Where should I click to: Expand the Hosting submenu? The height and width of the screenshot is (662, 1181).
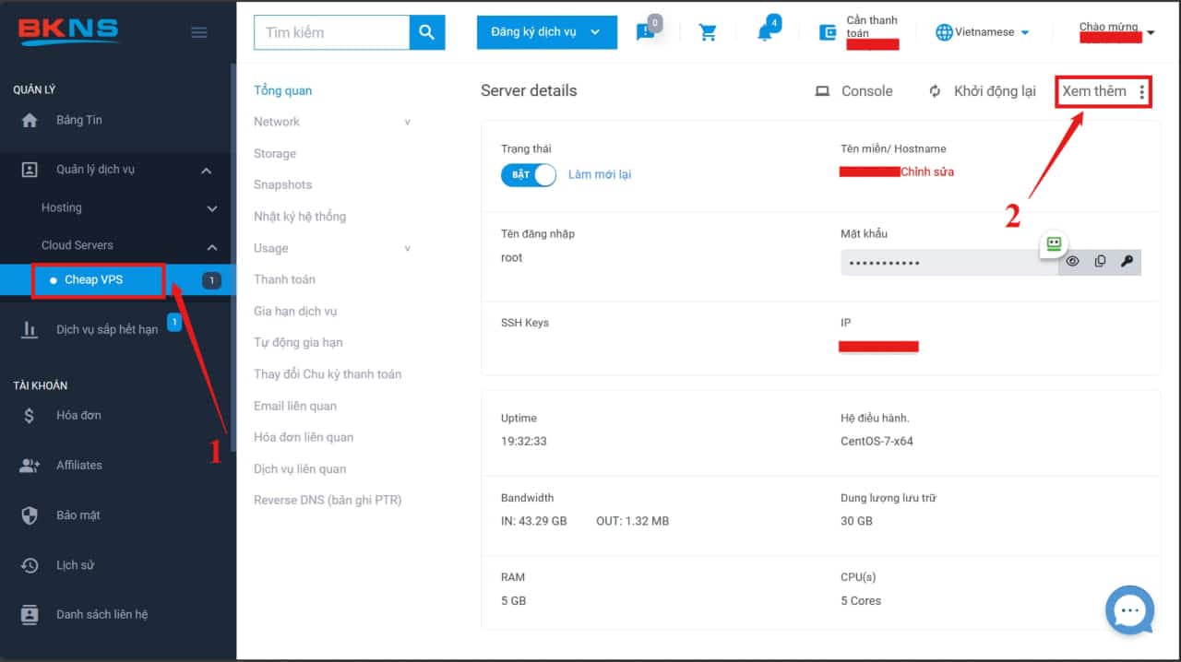tap(212, 208)
